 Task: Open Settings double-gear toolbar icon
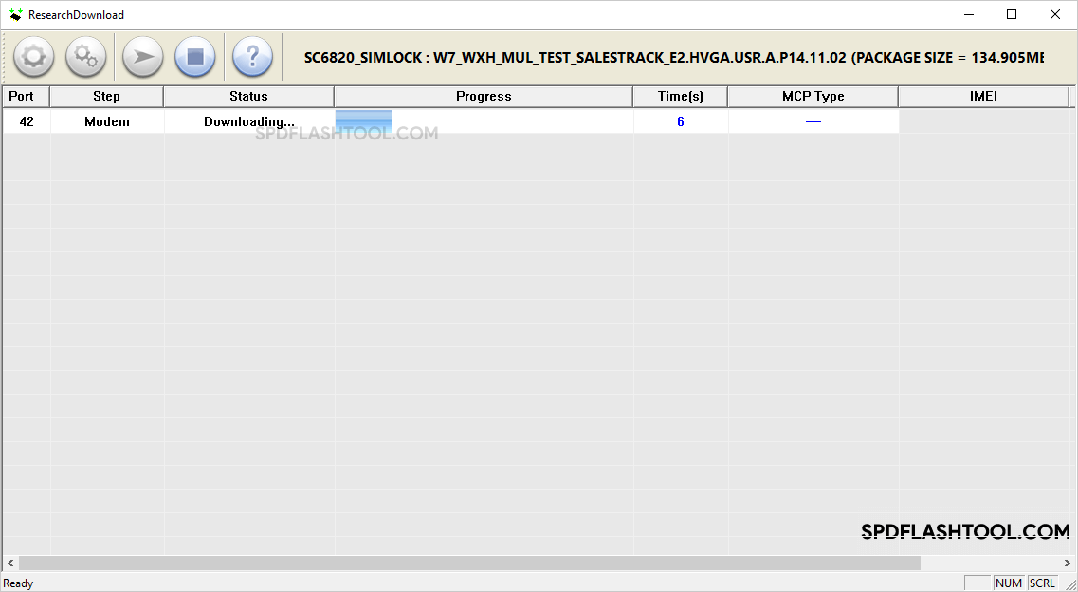click(86, 56)
